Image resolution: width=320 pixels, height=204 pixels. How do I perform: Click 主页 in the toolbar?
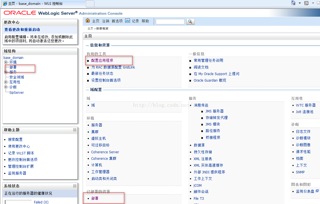[x=95, y=21]
